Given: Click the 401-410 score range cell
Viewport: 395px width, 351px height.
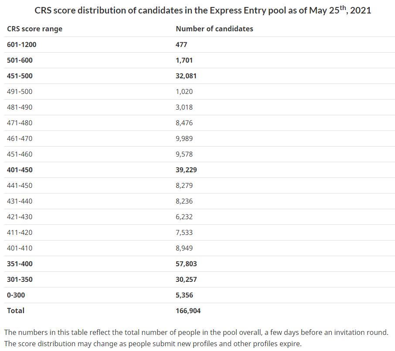Looking at the screenshot, I should pos(20,248).
